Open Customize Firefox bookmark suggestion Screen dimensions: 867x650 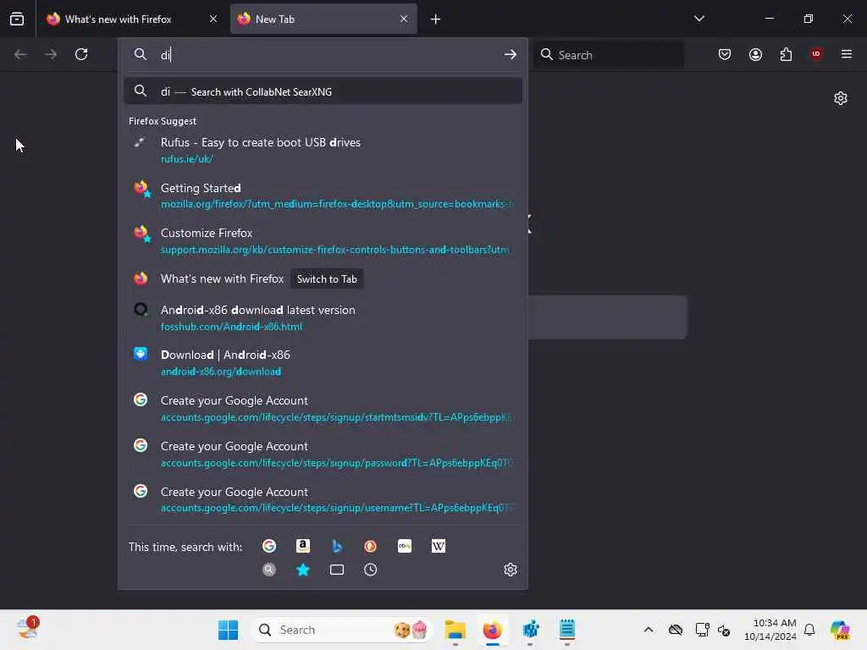click(323, 241)
